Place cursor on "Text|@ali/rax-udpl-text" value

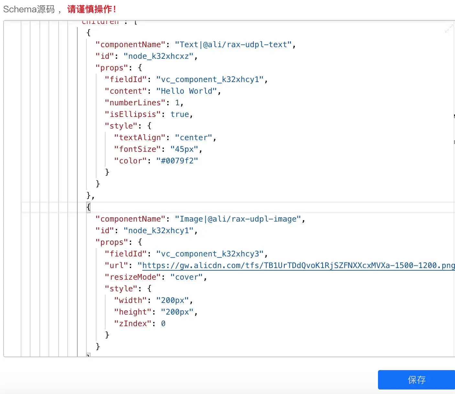tap(233, 45)
